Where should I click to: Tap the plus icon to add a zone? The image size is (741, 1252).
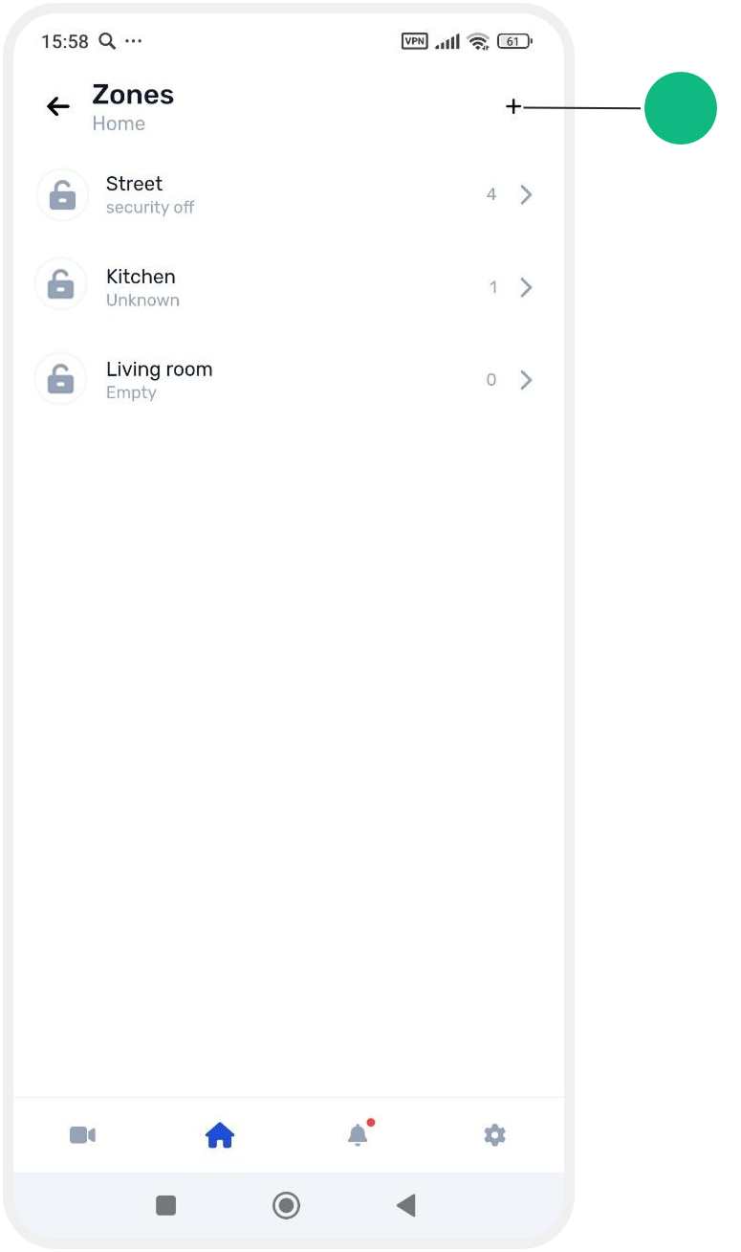[x=513, y=107]
